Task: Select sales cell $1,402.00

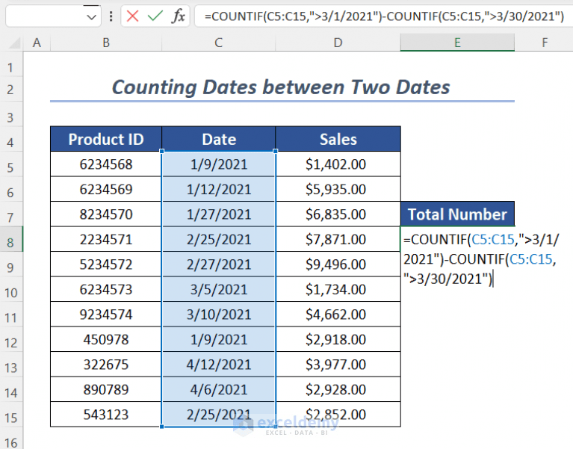Action: click(338, 164)
